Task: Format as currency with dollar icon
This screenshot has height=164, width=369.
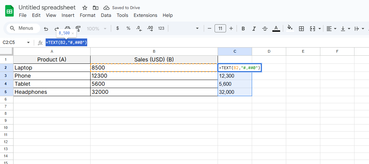Action: pos(118,28)
